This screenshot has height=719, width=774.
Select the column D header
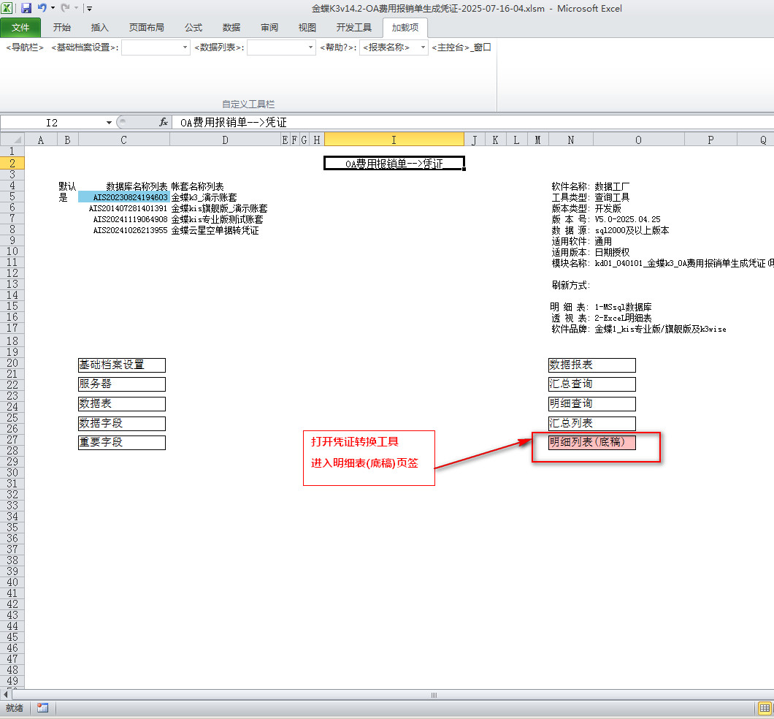pos(225,140)
